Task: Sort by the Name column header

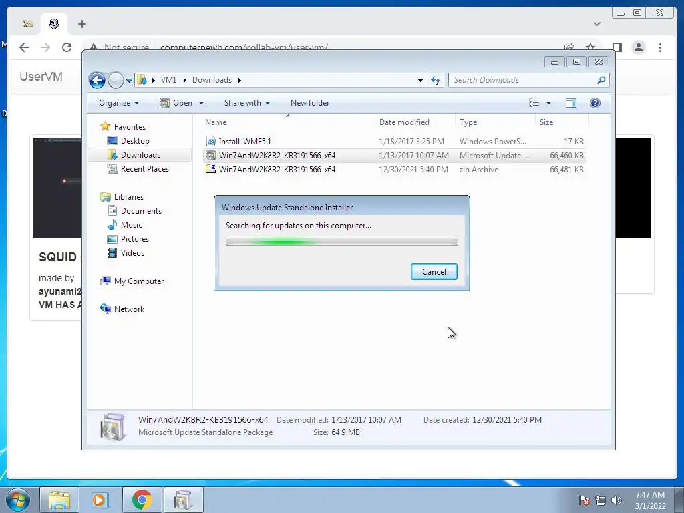Action: (288, 122)
